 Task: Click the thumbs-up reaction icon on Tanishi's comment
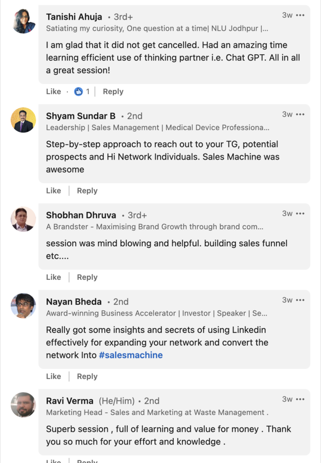coord(79,91)
